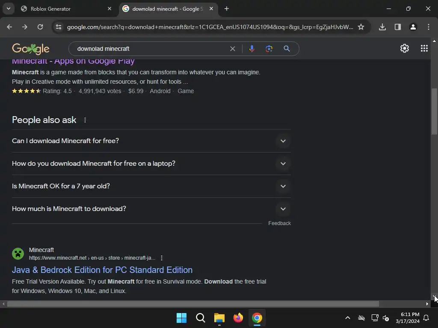Open People also ask more options

click(x=85, y=120)
